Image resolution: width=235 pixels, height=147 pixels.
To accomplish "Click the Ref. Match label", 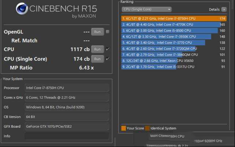I will (24, 40).
